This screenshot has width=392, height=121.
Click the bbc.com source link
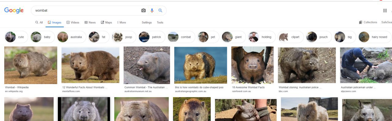283,91
